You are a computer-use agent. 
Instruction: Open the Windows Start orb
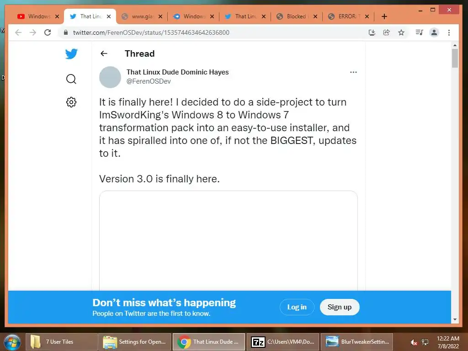coord(12,342)
